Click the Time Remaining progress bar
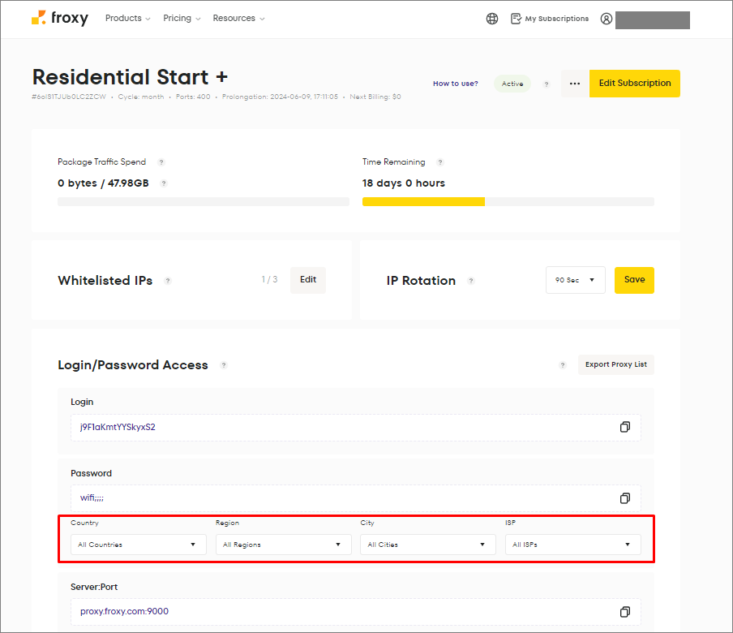This screenshot has height=633, width=733. (x=508, y=201)
